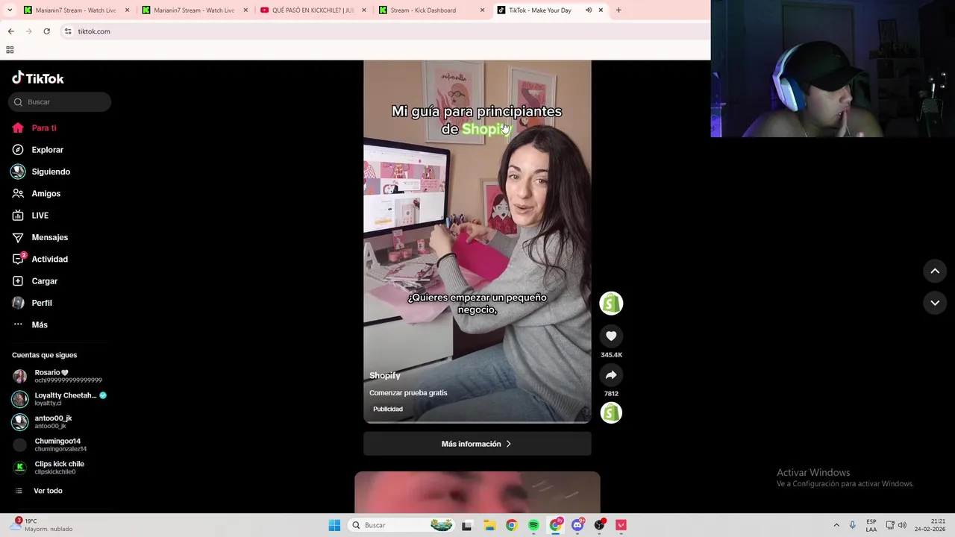955x537 pixels.
Task: Click the Cargar upload option
Action: point(35,281)
